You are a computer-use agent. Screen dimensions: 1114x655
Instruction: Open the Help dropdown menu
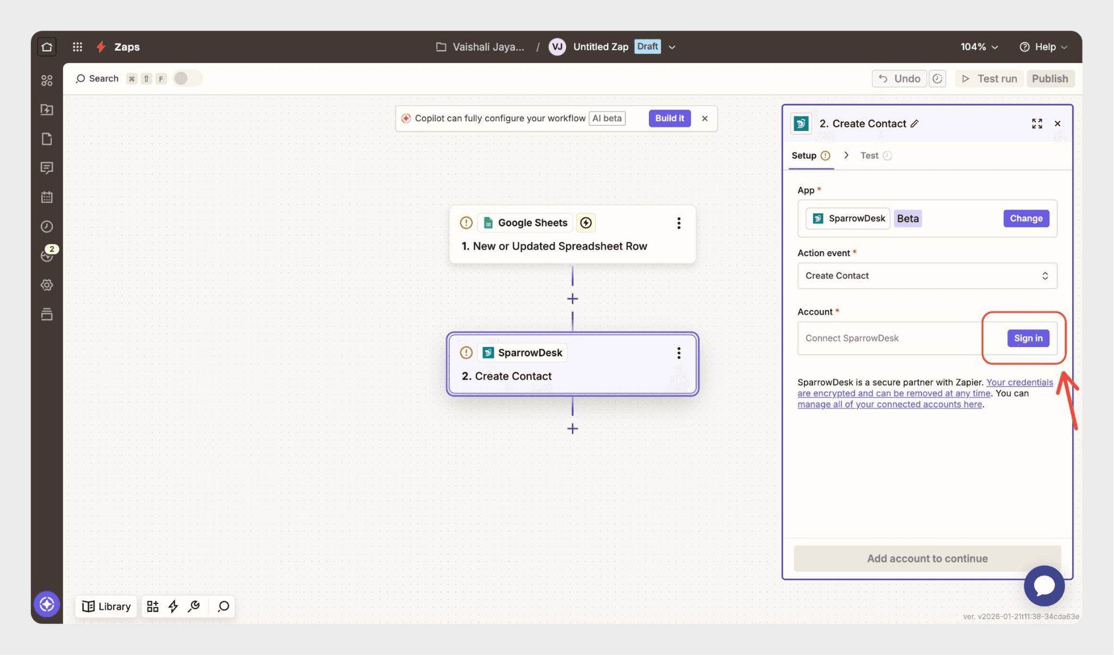tap(1043, 47)
